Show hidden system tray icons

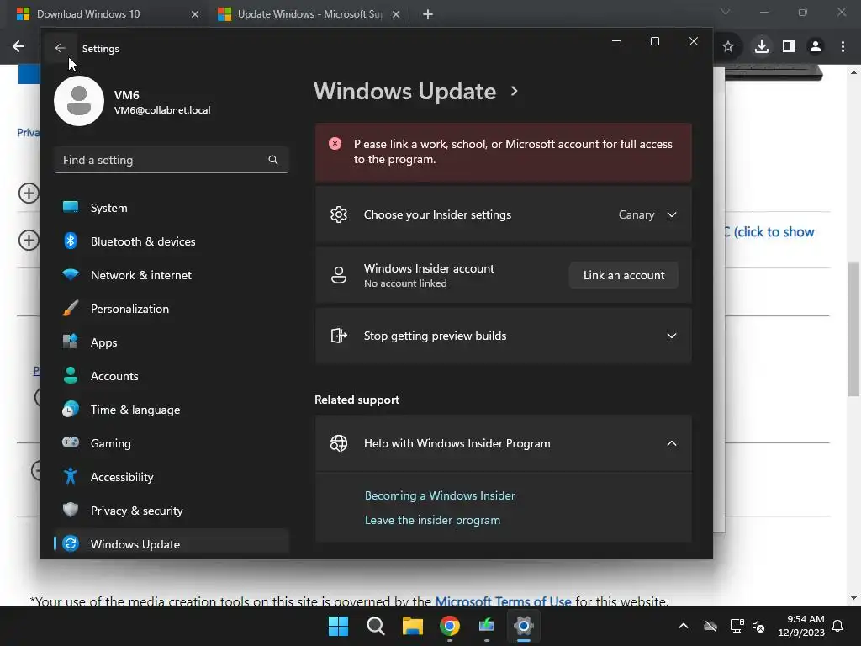tap(684, 626)
